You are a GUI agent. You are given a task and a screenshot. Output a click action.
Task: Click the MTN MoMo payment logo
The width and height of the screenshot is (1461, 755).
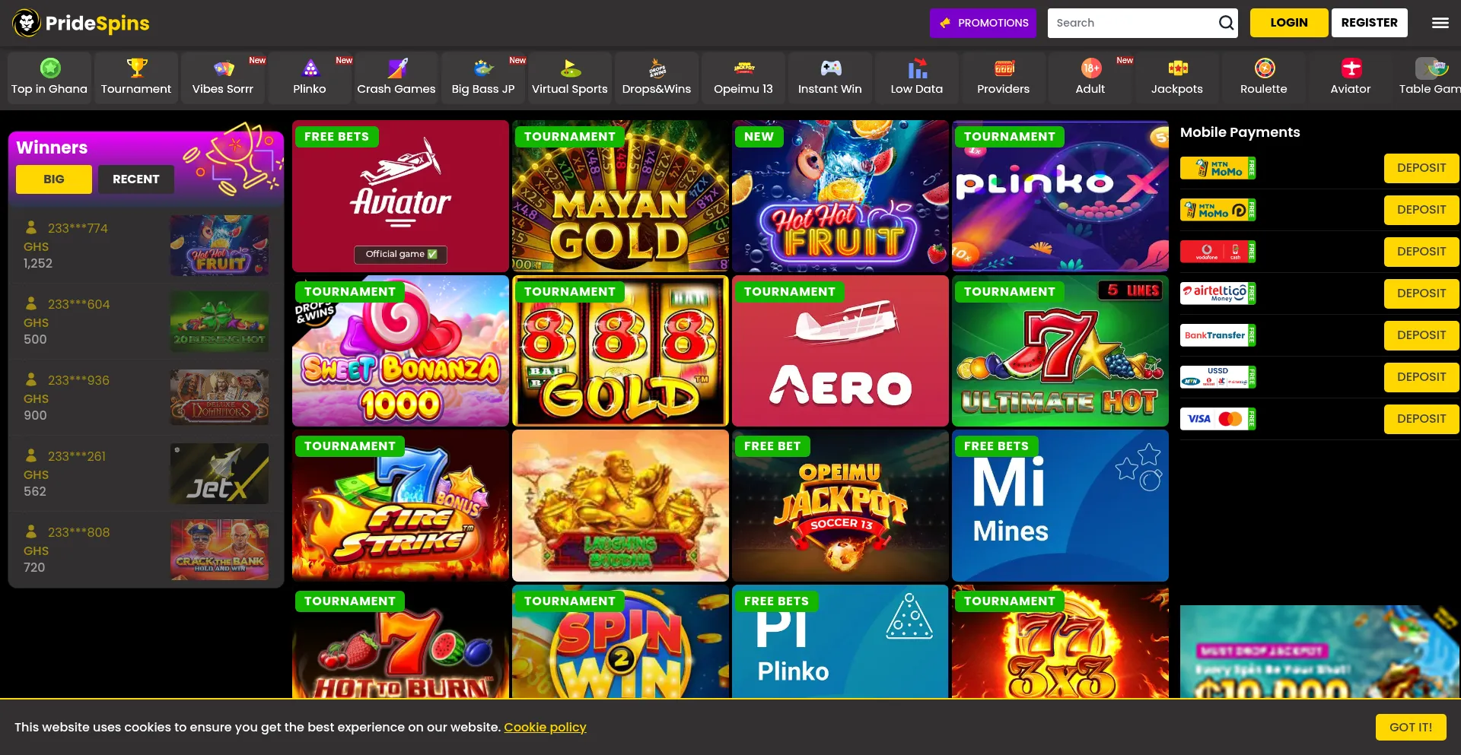[1217, 168]
